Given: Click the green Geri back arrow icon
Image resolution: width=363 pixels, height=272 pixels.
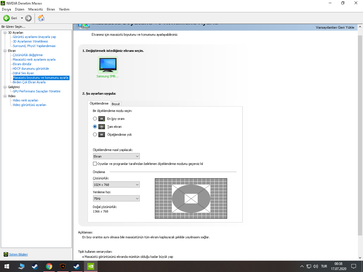Looking at the screenshot, I should [7, 18].
